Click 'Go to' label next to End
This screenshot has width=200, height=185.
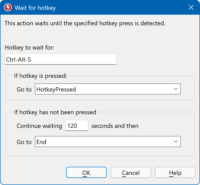(24, 142)
